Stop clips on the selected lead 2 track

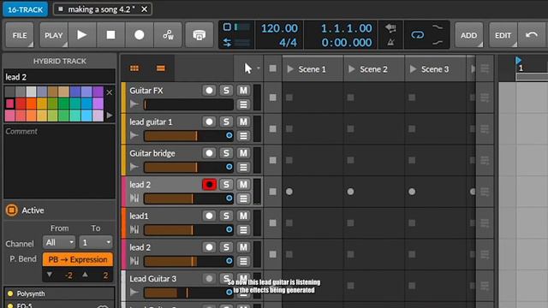click(272, 192)
